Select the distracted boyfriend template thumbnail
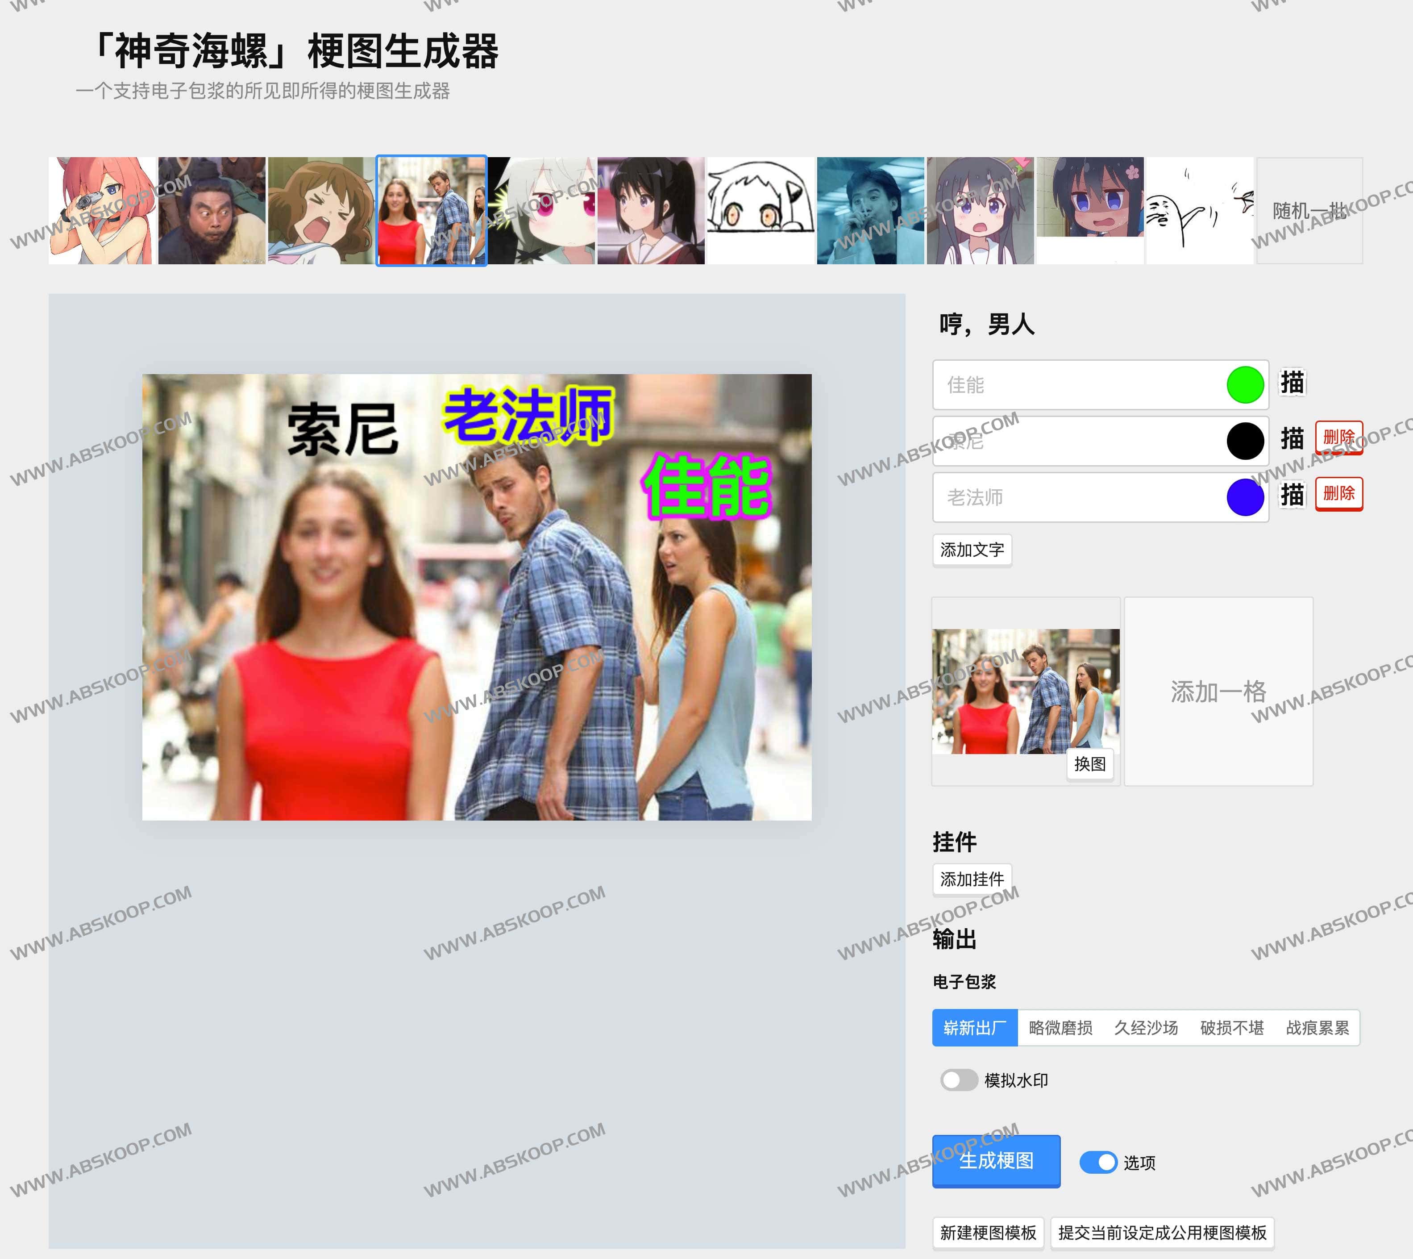This screenshot has width=1413, height=1259. click(431, 210)
